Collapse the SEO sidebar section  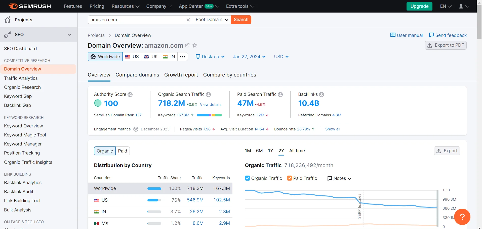coord(70,35)
